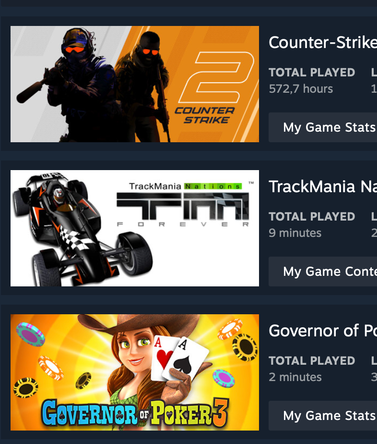Click the 2 minutes playtime value
This screenshot has height=444, width=377.
coord(295,377)
